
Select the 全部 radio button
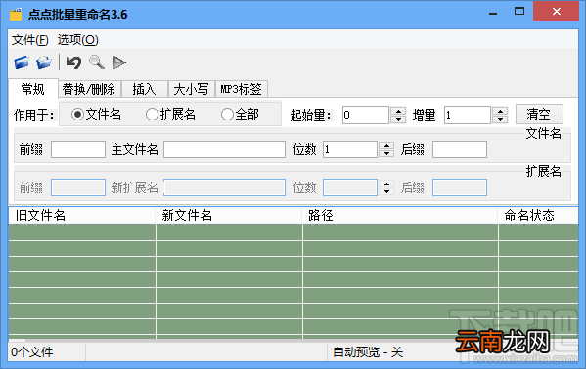227,114
